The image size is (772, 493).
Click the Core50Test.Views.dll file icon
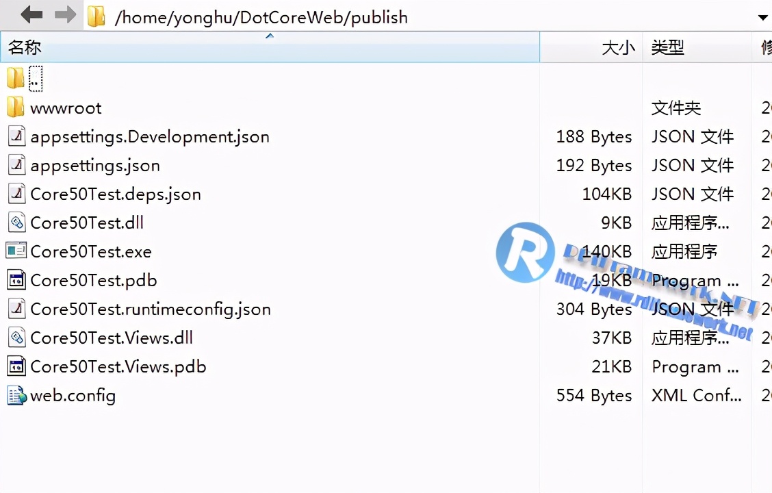[16, 337]
